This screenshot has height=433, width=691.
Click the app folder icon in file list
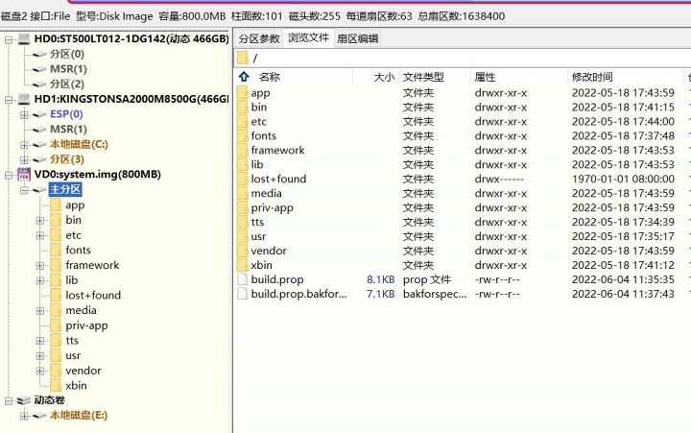pos(243,92)
